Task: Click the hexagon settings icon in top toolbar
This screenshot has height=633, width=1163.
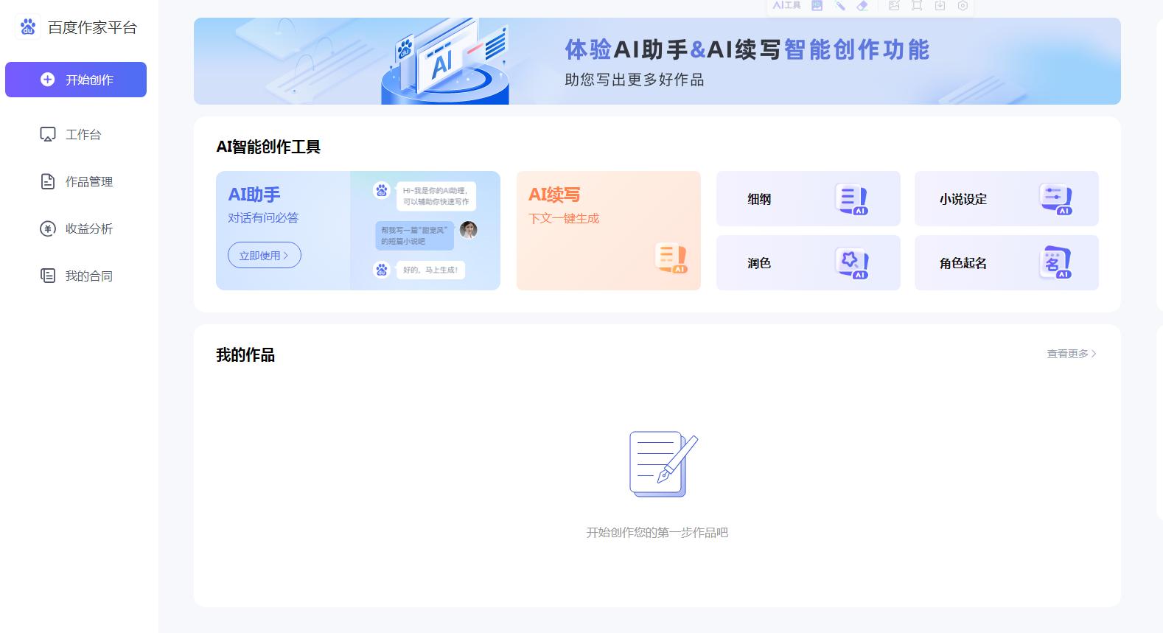Action: click(963, 6)
